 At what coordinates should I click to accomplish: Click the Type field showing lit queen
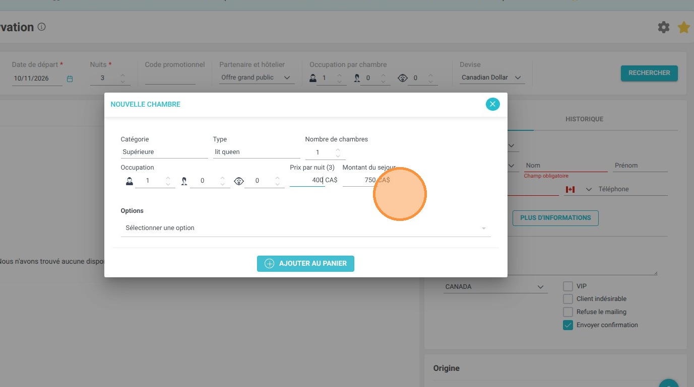tap(257, 152)
